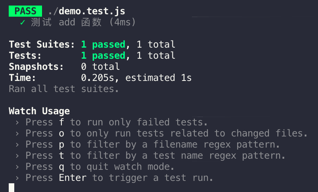Viewport: 318px width, 192px height.
Task: Click the '(4ms)' test duration
Action: (122, 22)
